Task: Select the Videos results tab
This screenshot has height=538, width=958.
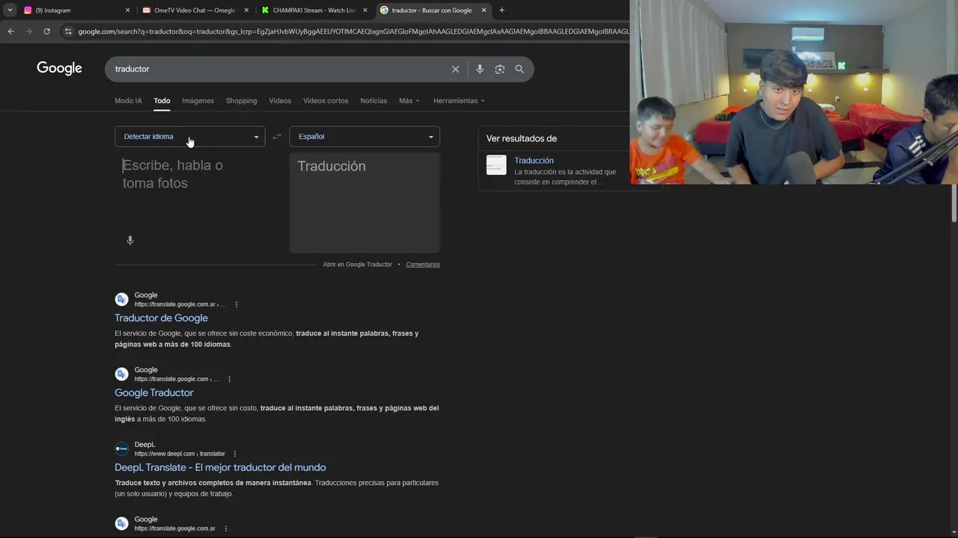Action: [280, 101]
